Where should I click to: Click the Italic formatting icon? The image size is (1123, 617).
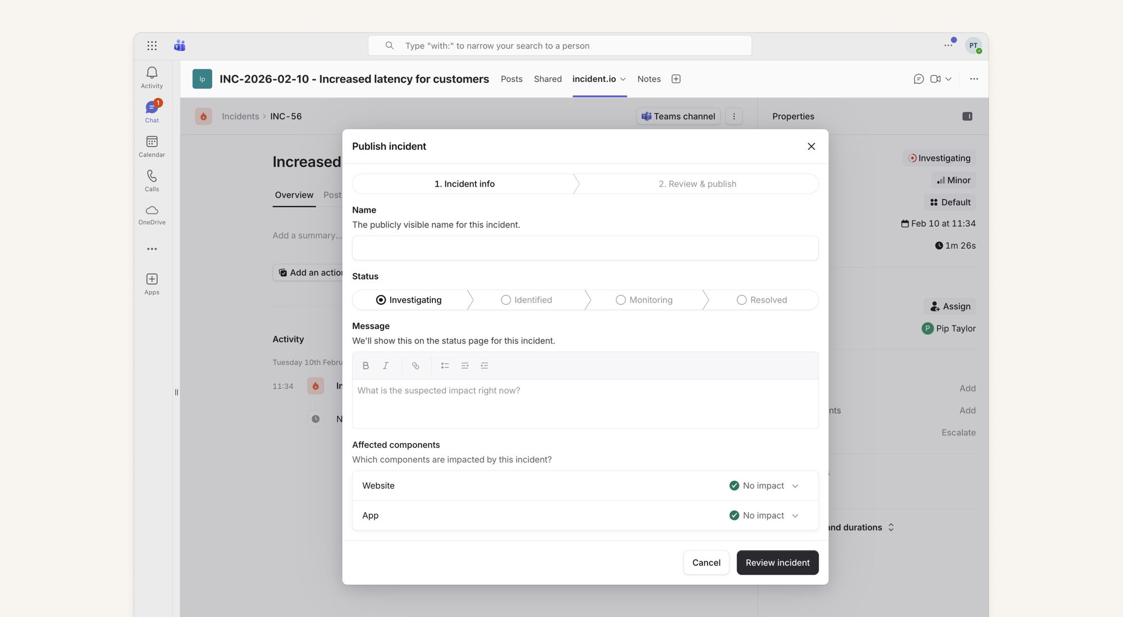pos(385,365)
